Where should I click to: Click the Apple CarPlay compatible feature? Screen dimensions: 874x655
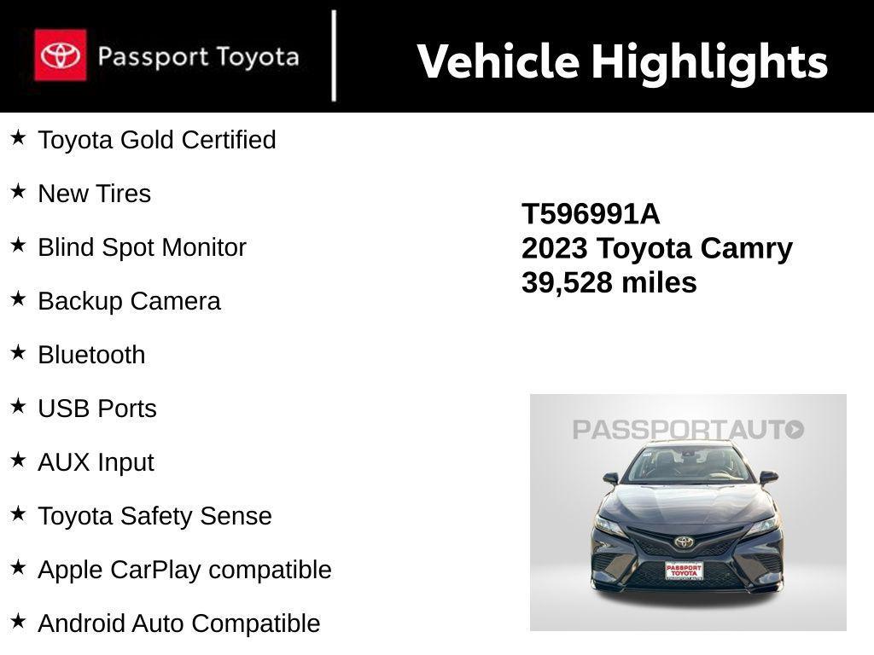click(184, 570)
